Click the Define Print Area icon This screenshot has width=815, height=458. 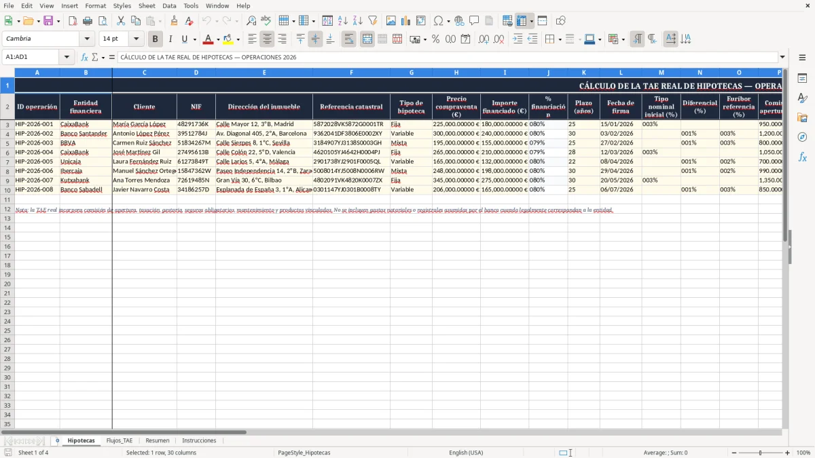[508, 21]
